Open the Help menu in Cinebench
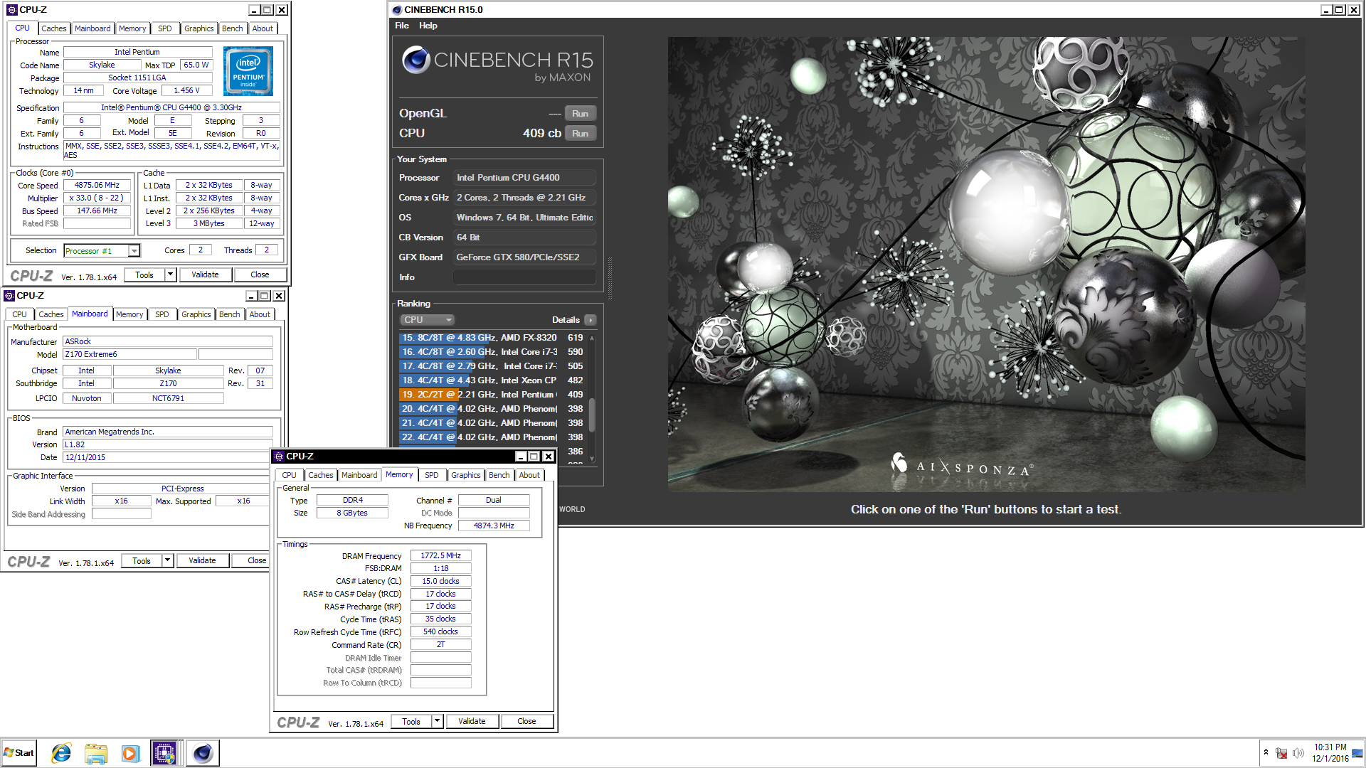 click(x=428, y=26)
